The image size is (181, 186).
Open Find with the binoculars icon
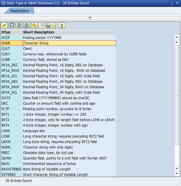[19, 25]
